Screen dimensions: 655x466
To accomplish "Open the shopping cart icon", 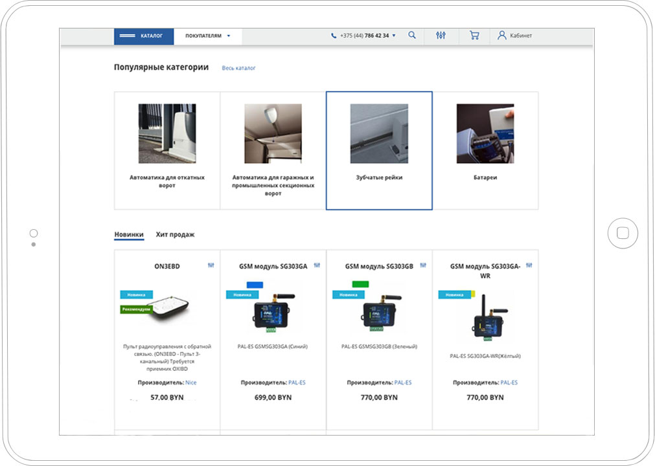I will pyautogui.click(x=474, y=36).
